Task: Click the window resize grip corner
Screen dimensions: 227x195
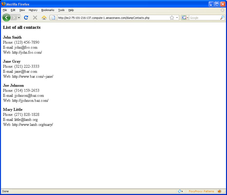Action: (225, 192)
